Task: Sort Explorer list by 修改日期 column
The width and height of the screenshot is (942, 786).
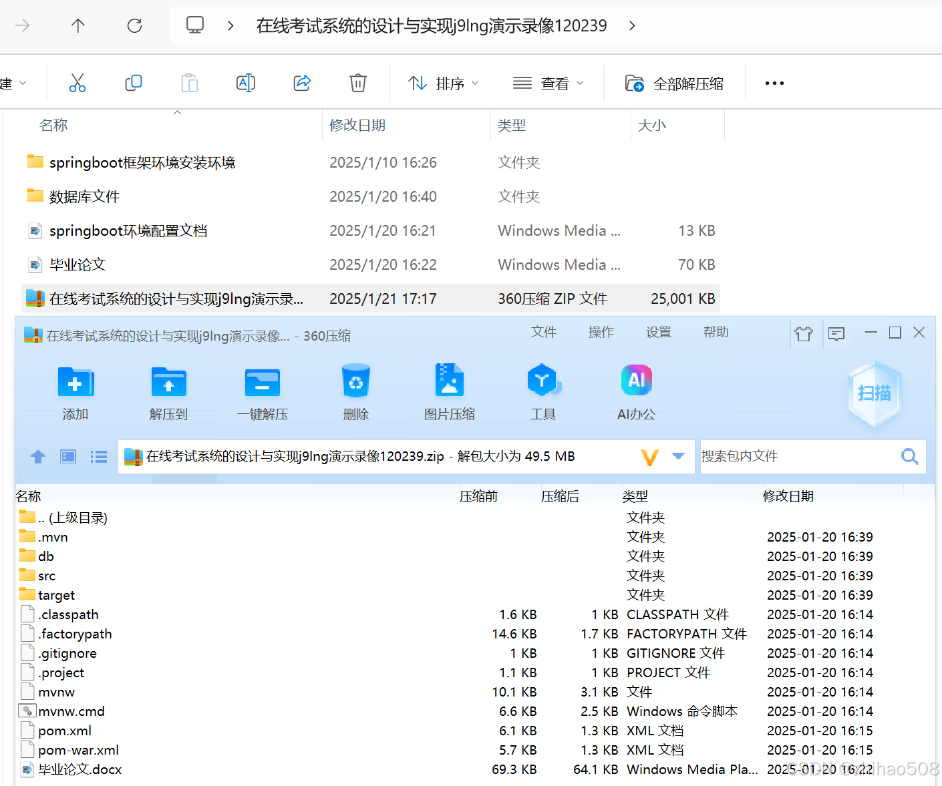Action: [357, 126]
